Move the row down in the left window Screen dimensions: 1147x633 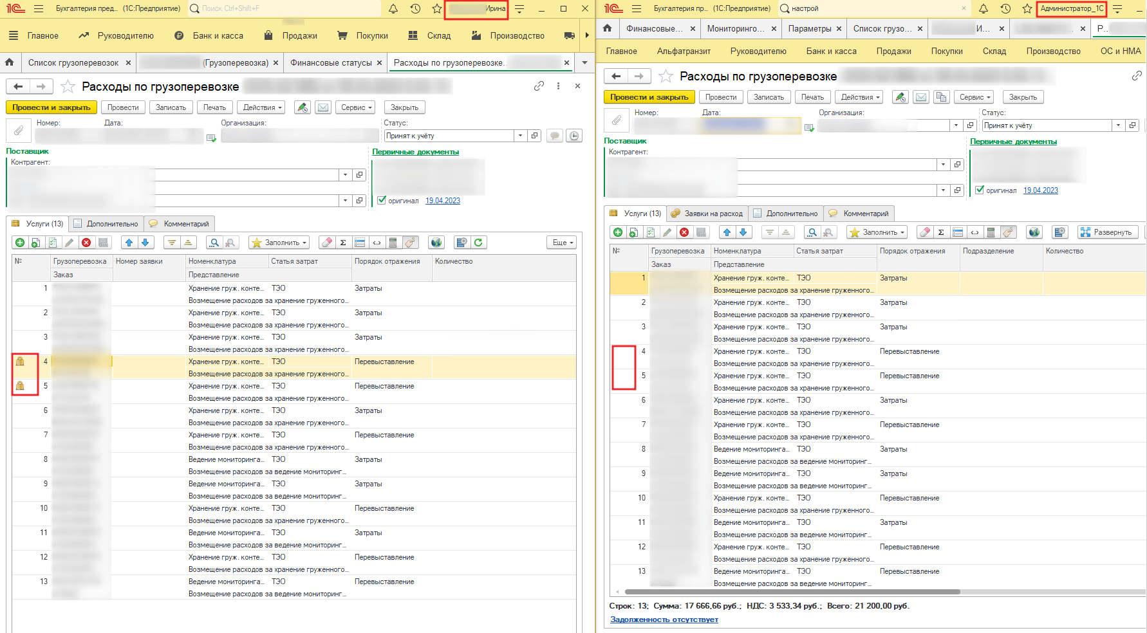click(145, 243)
